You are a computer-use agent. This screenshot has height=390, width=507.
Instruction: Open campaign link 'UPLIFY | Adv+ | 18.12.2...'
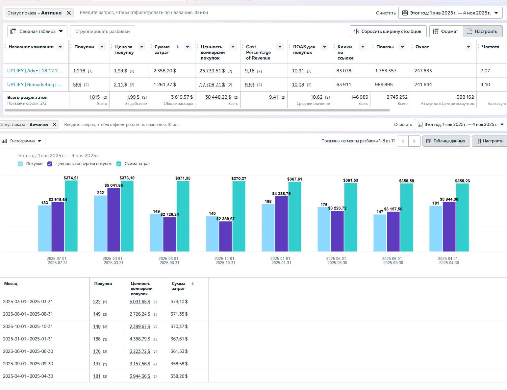(x=35, y=71)
